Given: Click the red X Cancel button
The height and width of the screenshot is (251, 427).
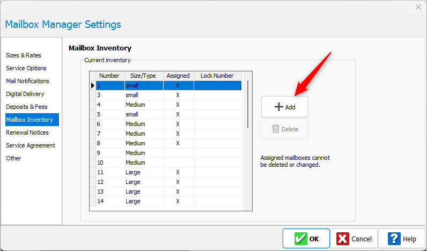Looking at the screenshot, I should 354,239.
